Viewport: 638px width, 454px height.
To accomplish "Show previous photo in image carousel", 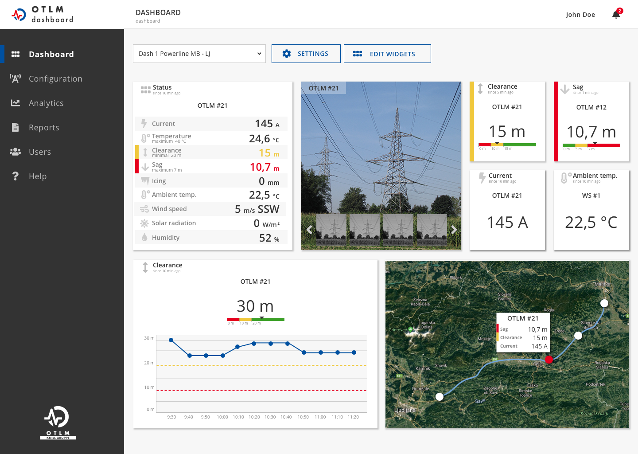I will pyautogui.click(x=309, y=229).
